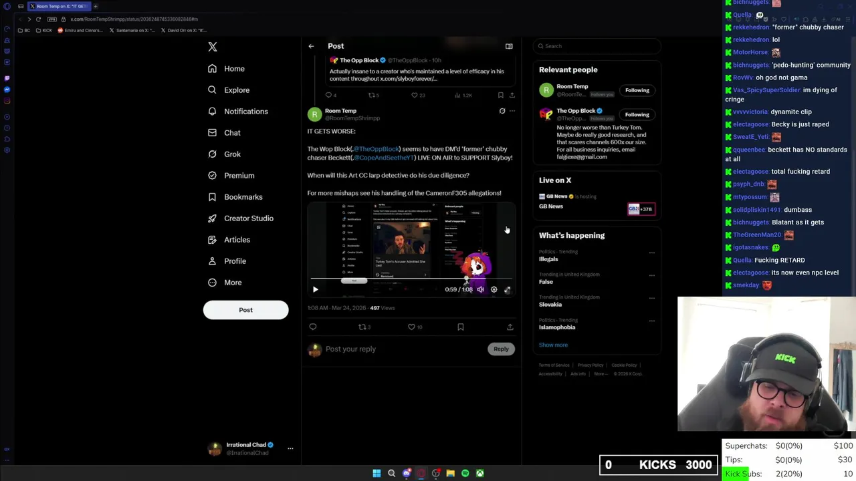The width and height of the screenshot is (856, 481).
Task: Open video settings gear icon
Action: (494, 290)
